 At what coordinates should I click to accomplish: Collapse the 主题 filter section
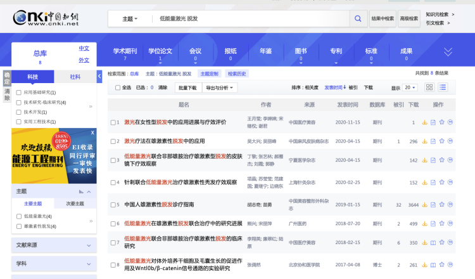tap(89, 191)
